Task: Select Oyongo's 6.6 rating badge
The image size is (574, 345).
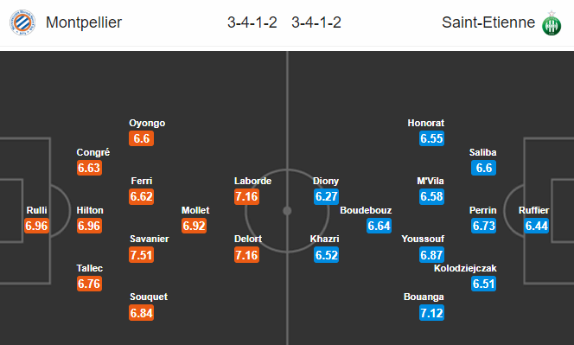Action: coord(141,138)
